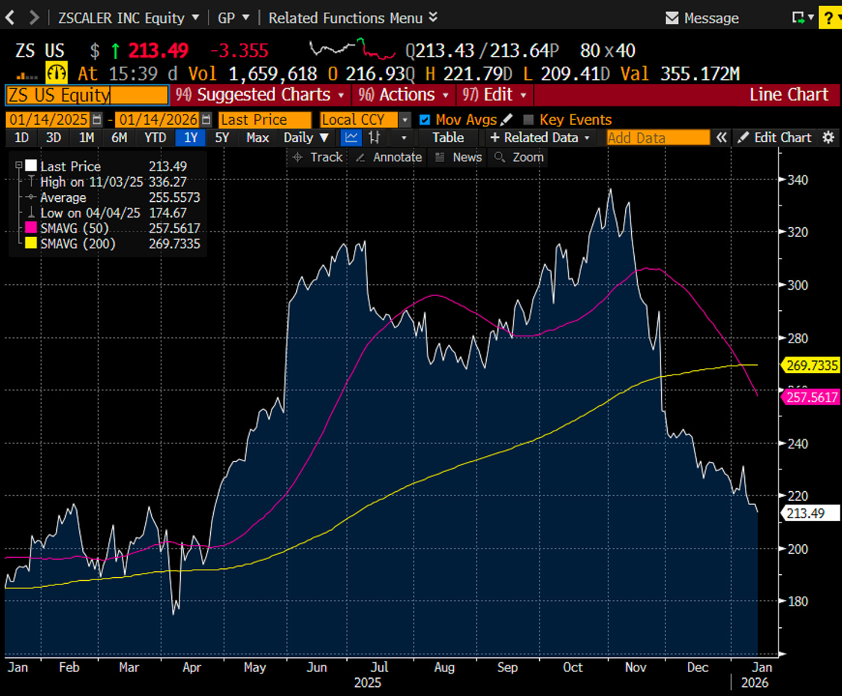The width and height of the screenshot is (842, 696).
Task: Open the start date calendar icon
Action: point(97,119)
